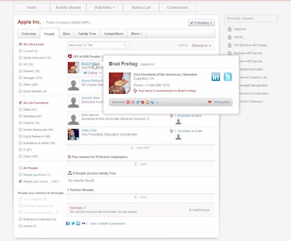Screen dimensions: 291x241
Task: Check the Marketing (65) job function
Action: tap(20, 116)
